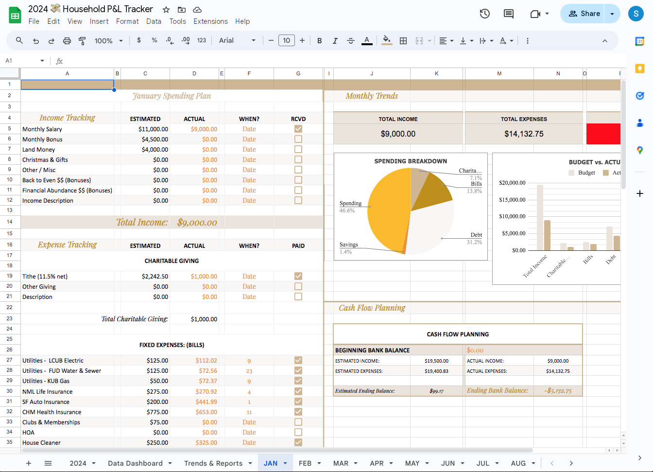Redo the last action
The height and width of the screenshot is (472, 653).
52,41
